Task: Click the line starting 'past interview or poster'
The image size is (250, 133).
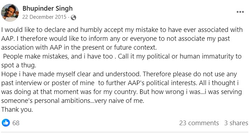Action: [x=120, y=83]
